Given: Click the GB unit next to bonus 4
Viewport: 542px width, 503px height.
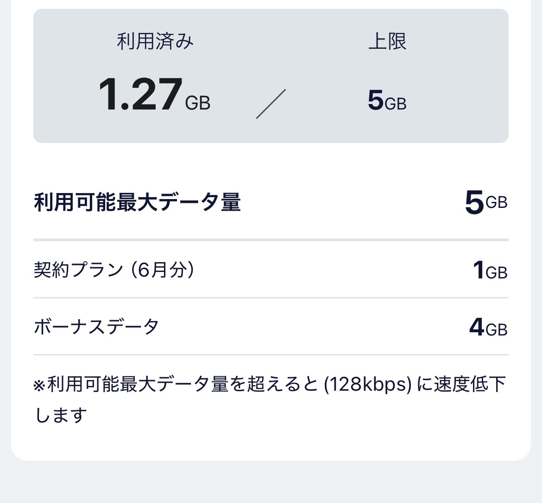Looking at the screenshot, I should click(x=497, y=329).
